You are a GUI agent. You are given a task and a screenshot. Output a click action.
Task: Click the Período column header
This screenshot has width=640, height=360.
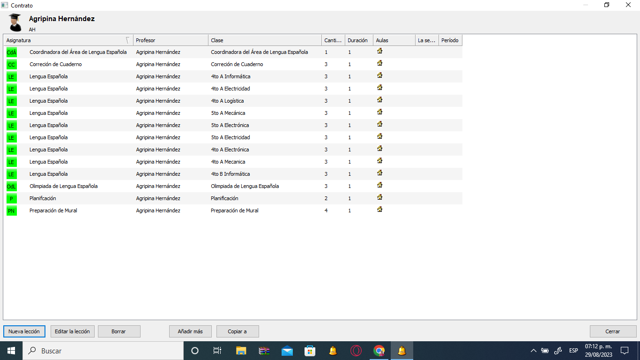coord(450,40)
